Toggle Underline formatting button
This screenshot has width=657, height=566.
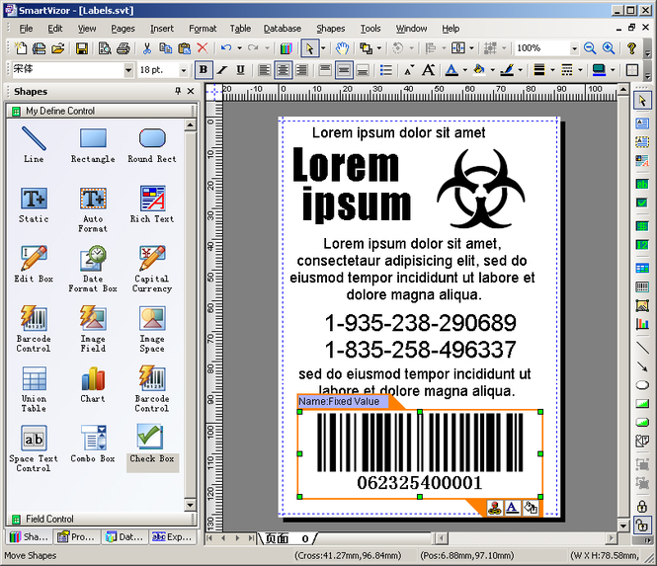click(240, 69)
